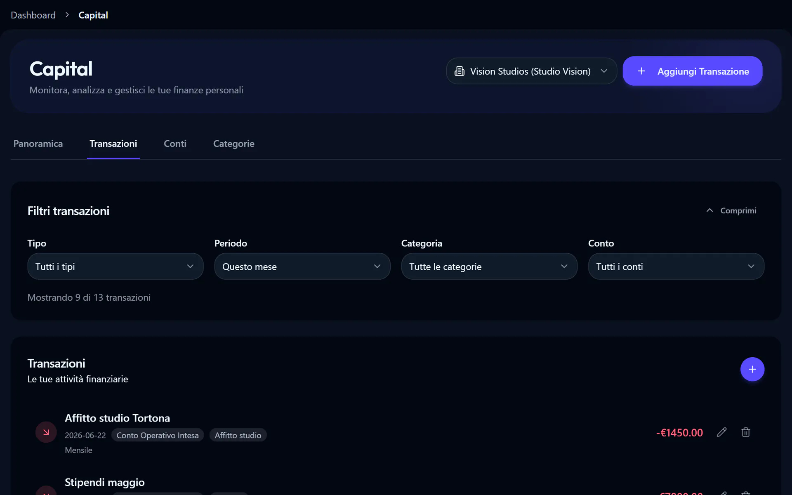
Task: Open Categoria dropdown showing Tutte le categorie
Action: coord(489,266)
